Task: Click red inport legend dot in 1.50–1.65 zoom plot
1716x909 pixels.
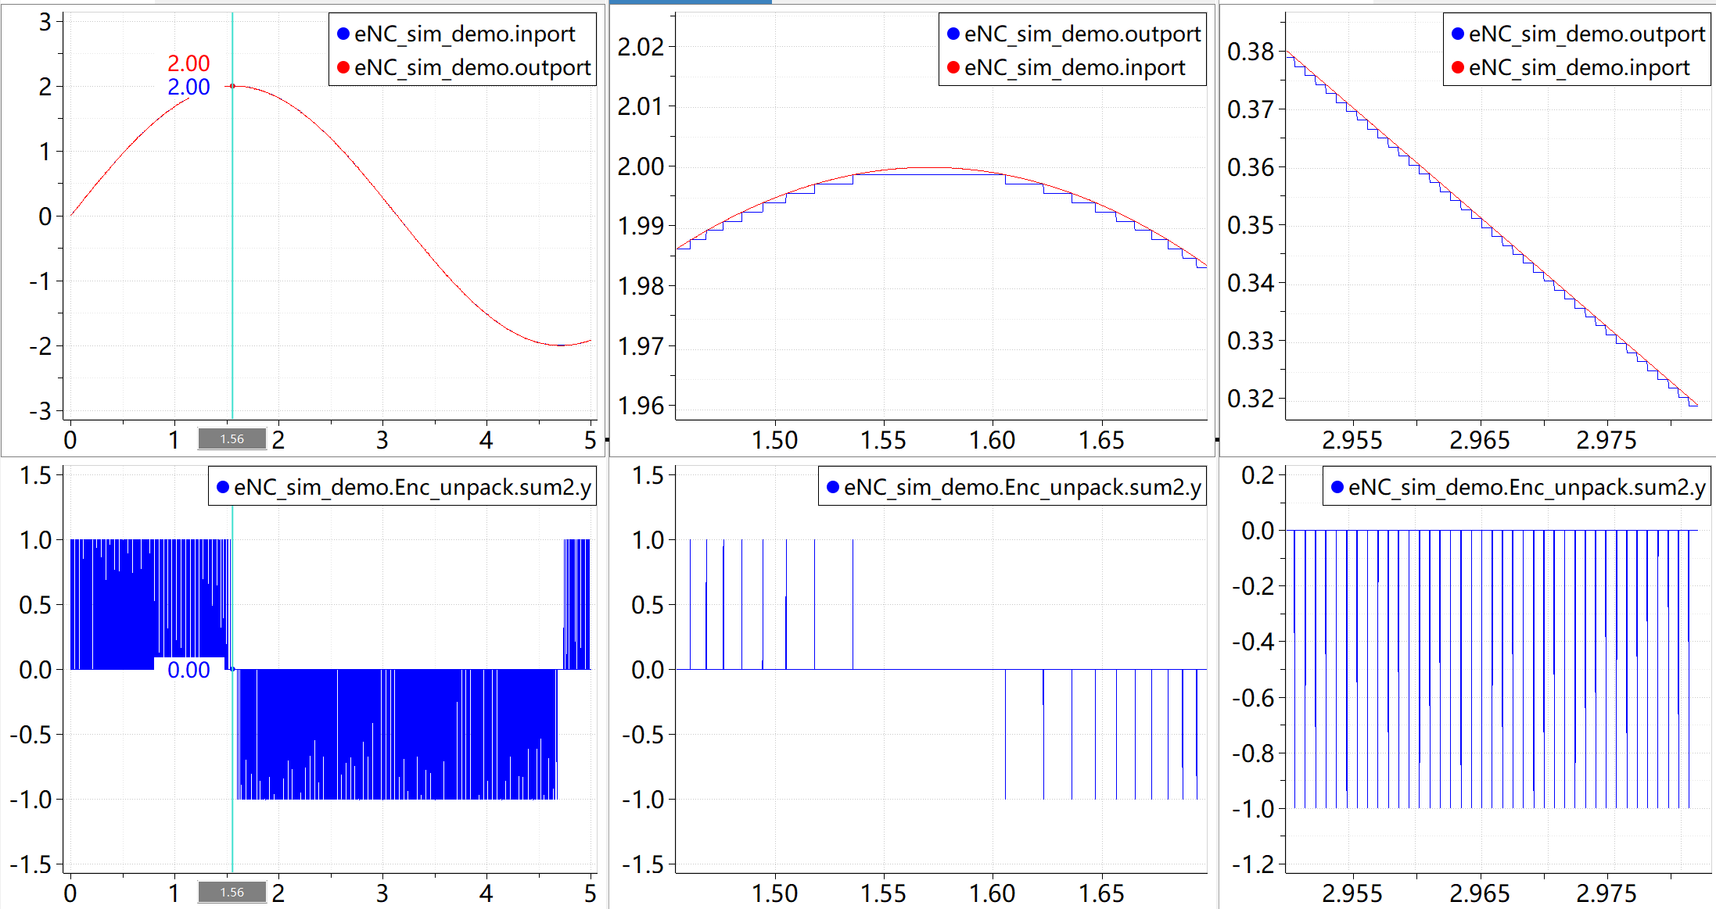Action: click(953, 68)
